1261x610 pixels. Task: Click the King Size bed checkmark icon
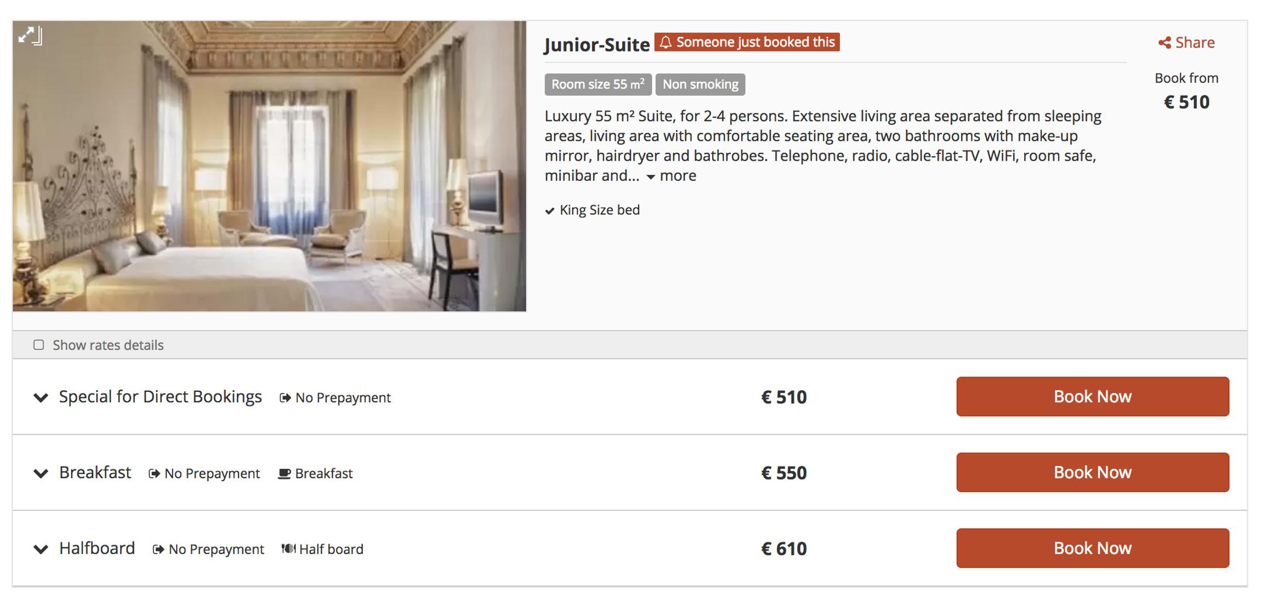click(549, 211)
